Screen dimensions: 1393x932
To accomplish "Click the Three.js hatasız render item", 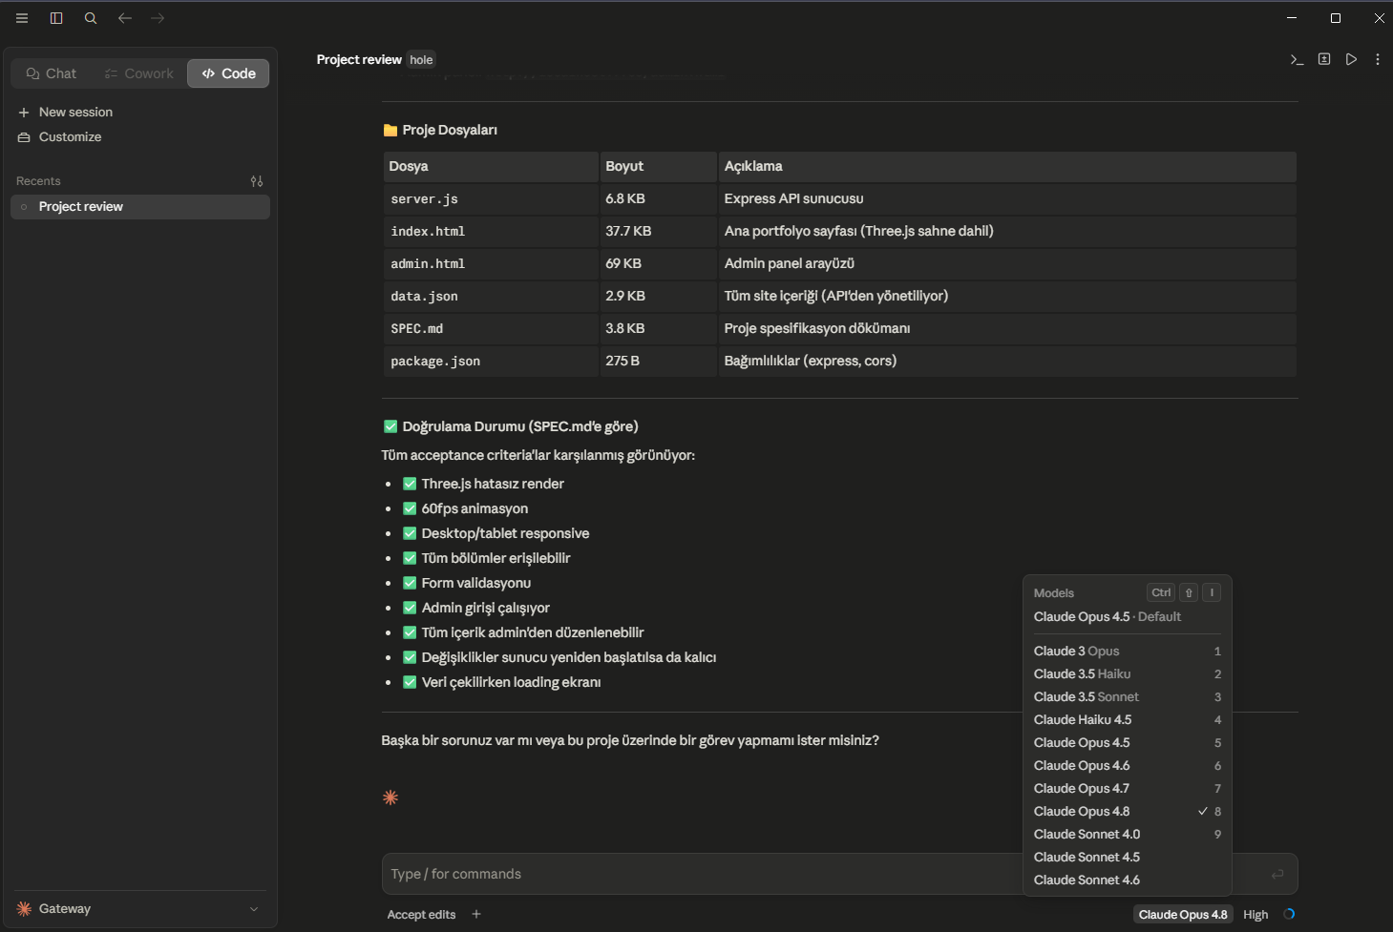I will (x=493, y=484).
